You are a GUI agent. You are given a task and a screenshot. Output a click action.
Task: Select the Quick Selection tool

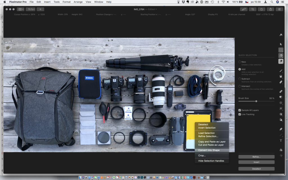281,61
